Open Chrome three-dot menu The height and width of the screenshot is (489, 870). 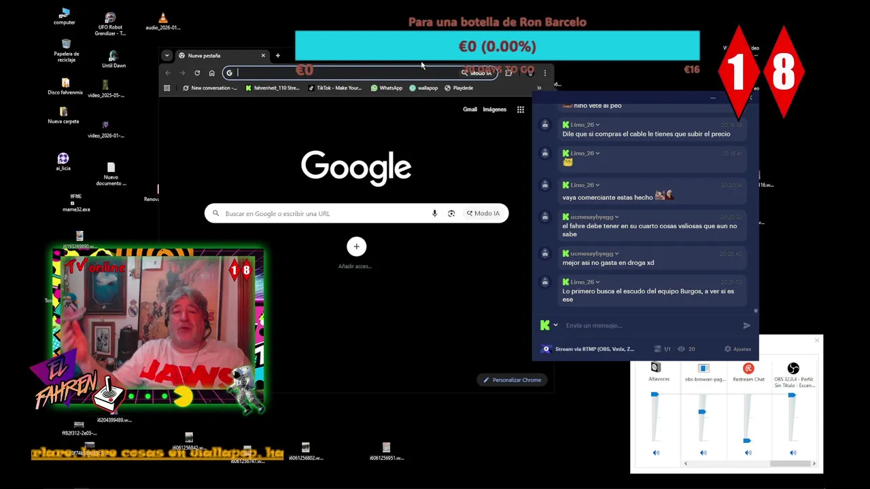pyautogui.click(x=544, y=73)
